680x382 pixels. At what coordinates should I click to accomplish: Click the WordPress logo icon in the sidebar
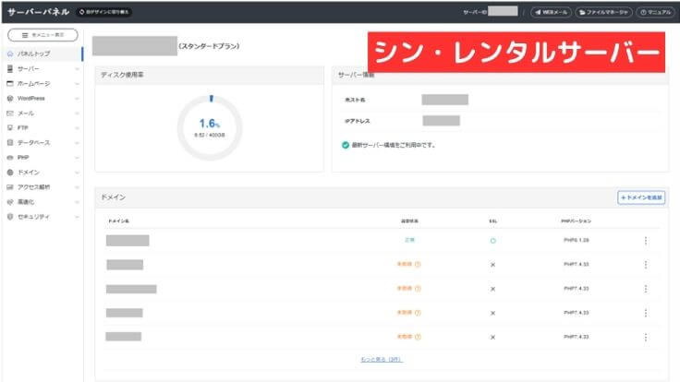coord(10,99)
